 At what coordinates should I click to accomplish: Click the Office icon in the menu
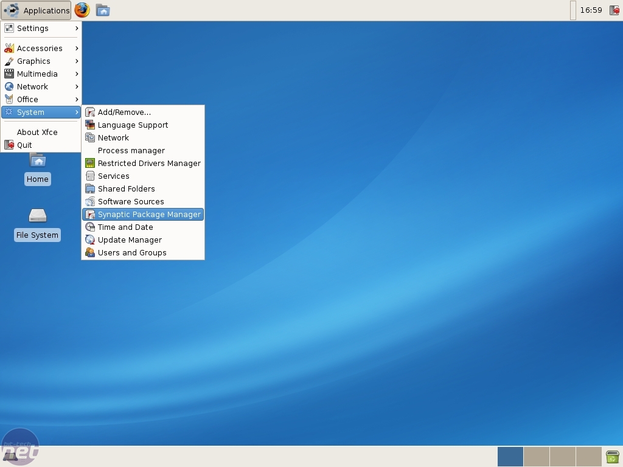(9, 99)
